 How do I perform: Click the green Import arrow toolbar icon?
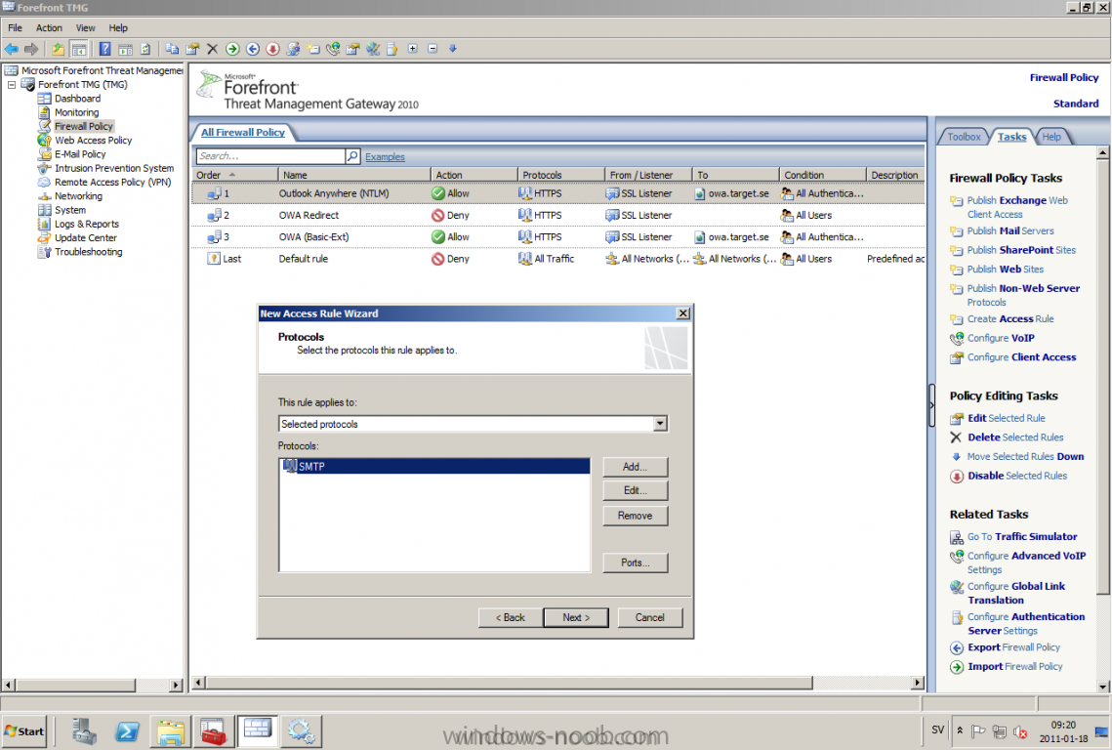click(232, 49)
